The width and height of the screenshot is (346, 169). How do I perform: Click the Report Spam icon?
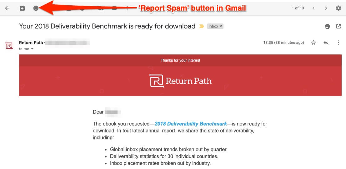pos(36,8)
